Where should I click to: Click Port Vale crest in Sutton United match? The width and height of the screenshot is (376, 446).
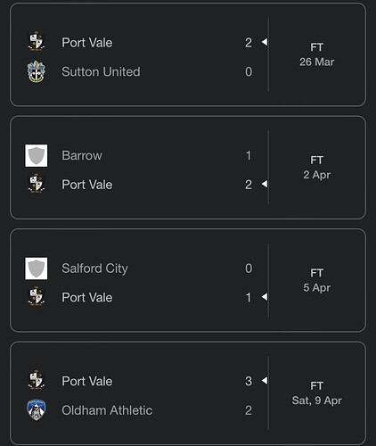pyautogui.click(x=37, y=42)
